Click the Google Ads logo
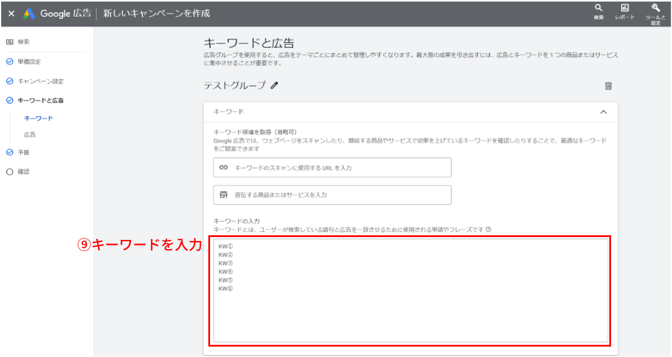This screenshot has width=672, height=357. pos(29,14)
